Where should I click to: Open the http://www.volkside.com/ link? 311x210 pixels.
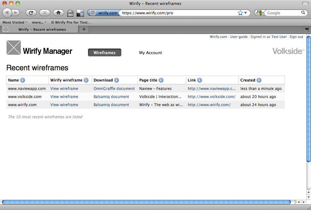[x=211, y=97]
